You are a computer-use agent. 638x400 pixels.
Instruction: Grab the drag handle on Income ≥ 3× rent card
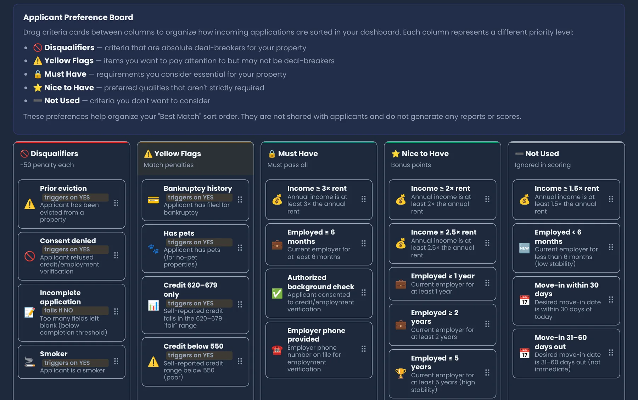tap(364, 199)
